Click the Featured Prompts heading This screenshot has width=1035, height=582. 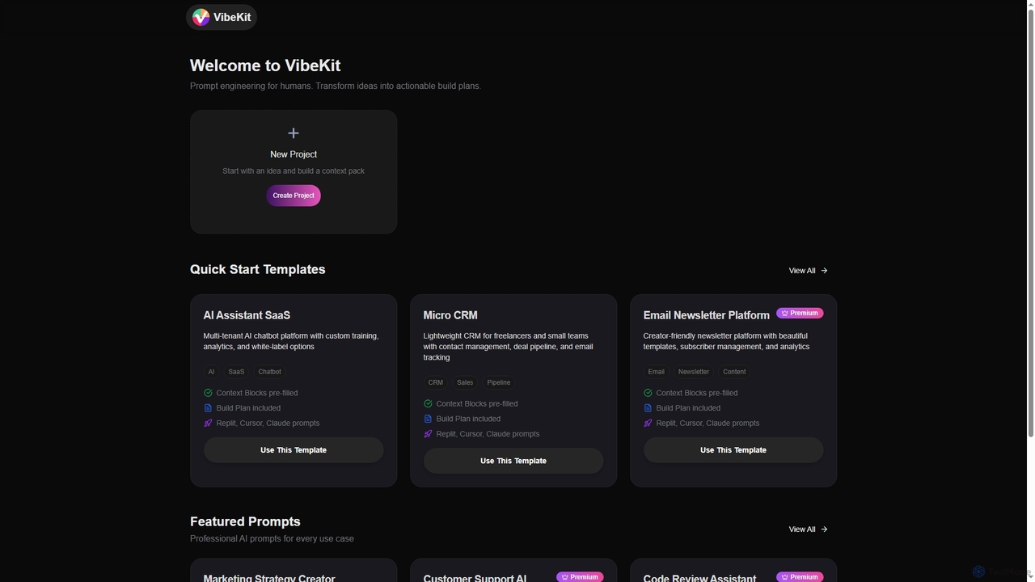[245, 522]
